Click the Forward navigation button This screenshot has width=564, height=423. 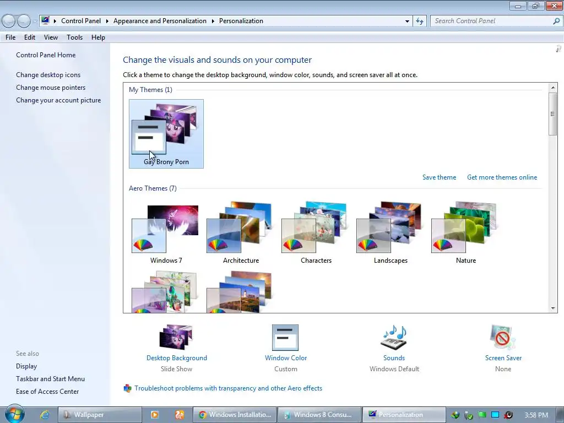coord(24,21)
